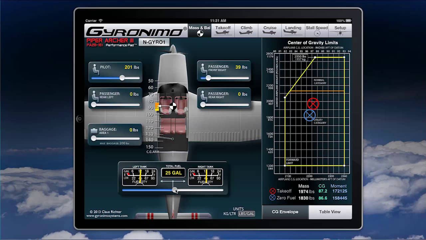Click the Left Tank fuel gauge
The height and width of the screenshot is (240, 426).
[x=139, y=177]
